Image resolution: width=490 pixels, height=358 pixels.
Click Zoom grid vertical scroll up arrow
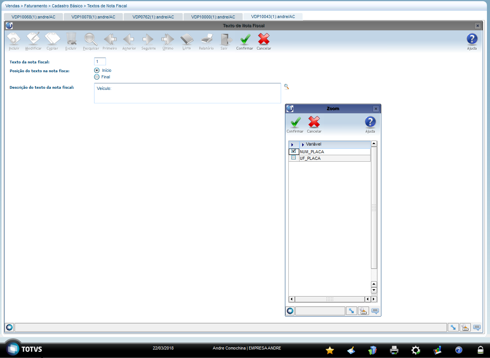374,144
